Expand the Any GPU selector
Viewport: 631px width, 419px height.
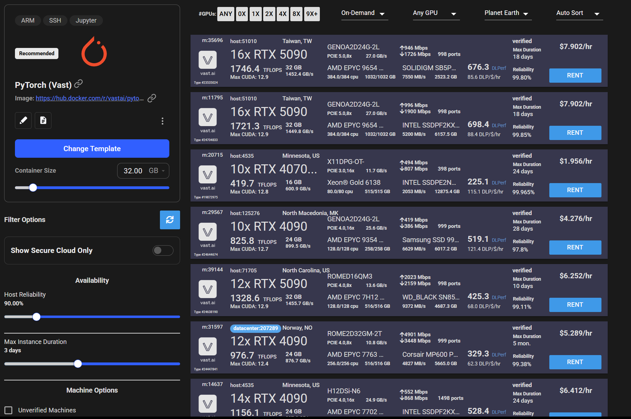click(x=436, y=13)
